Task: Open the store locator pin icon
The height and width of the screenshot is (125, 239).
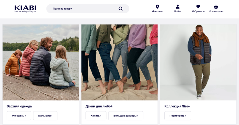Action: tap(157, 7)
